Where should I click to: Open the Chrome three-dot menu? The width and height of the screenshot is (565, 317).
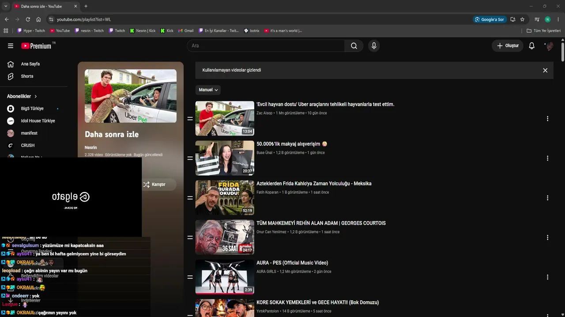(x=558, y=19)
